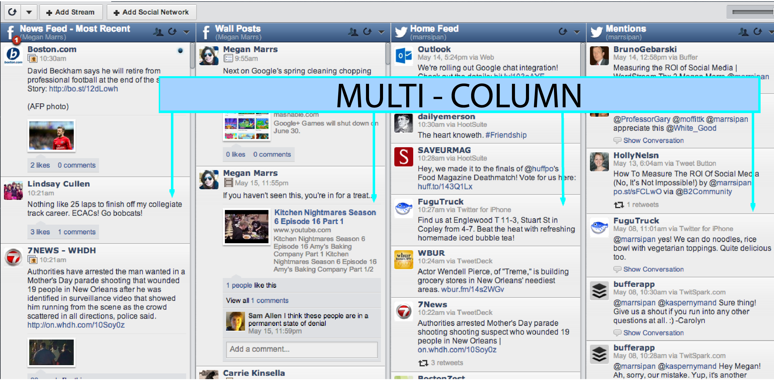This screenshot has width=774, height=381.
Task: Open the News Feed stream options dropdown
Action: 186,32
